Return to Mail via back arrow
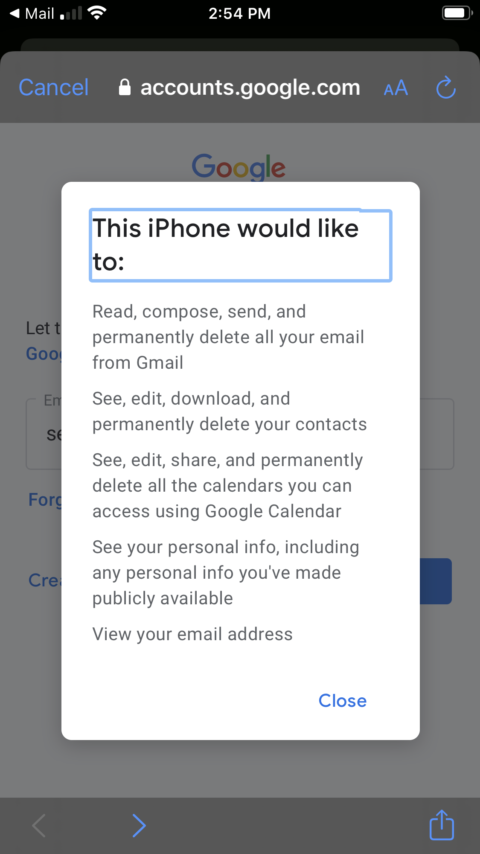480x854 pixels. [x=32, y=13]
